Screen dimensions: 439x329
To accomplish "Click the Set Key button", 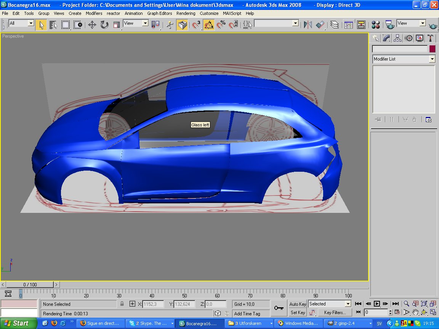I will (x=298, y=313).
